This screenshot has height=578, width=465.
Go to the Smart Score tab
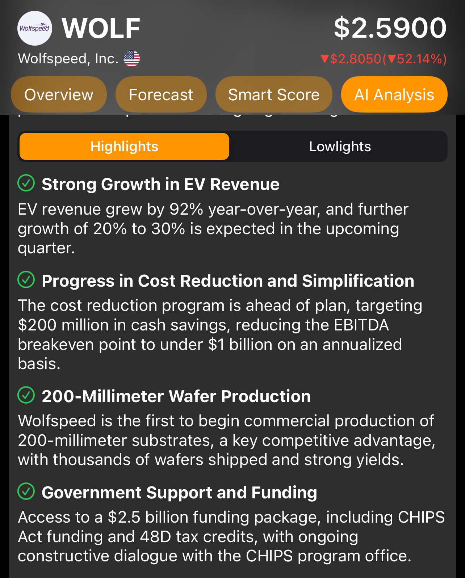click(274, 94)
